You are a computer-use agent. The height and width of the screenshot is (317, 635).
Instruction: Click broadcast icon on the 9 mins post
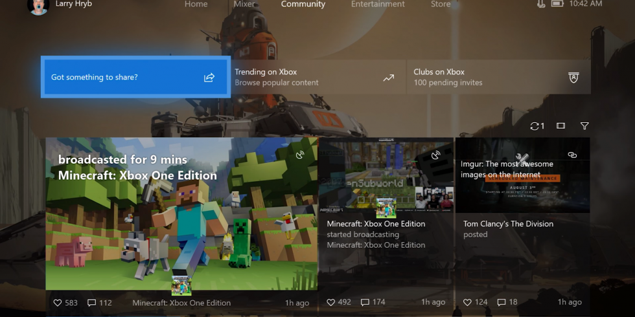click(300, 155)
